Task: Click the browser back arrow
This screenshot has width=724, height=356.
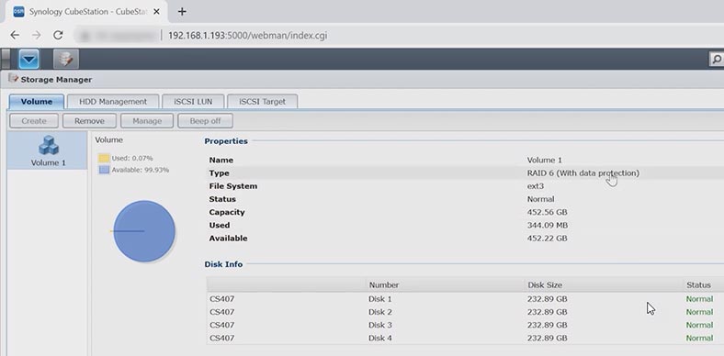Action: tap(15, 35)
